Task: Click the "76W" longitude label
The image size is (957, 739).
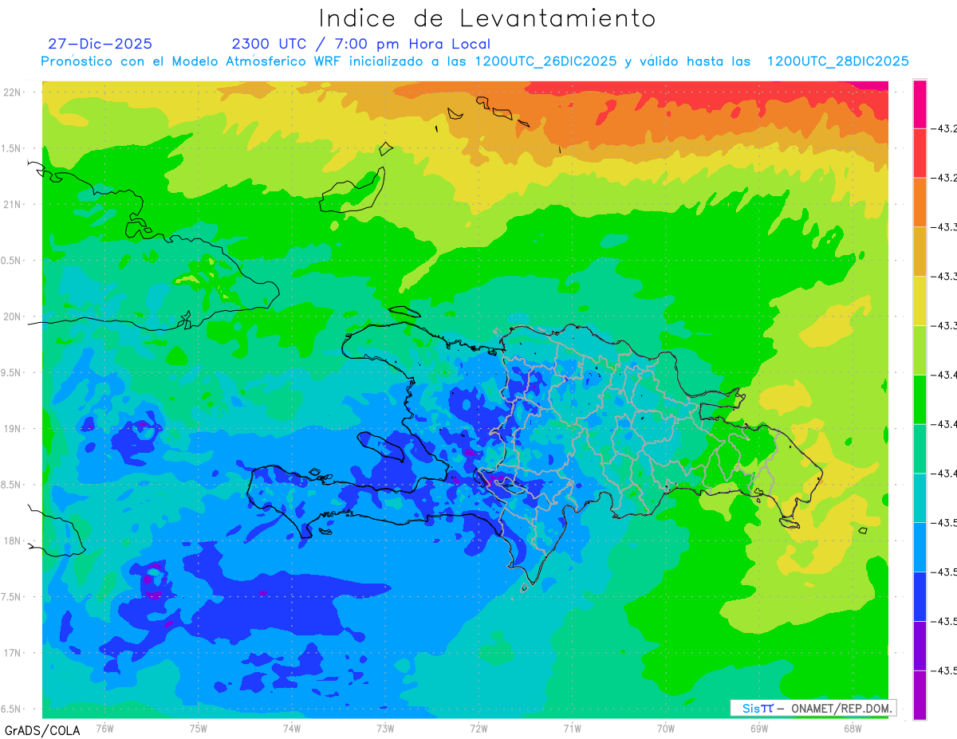Action: 104,728
